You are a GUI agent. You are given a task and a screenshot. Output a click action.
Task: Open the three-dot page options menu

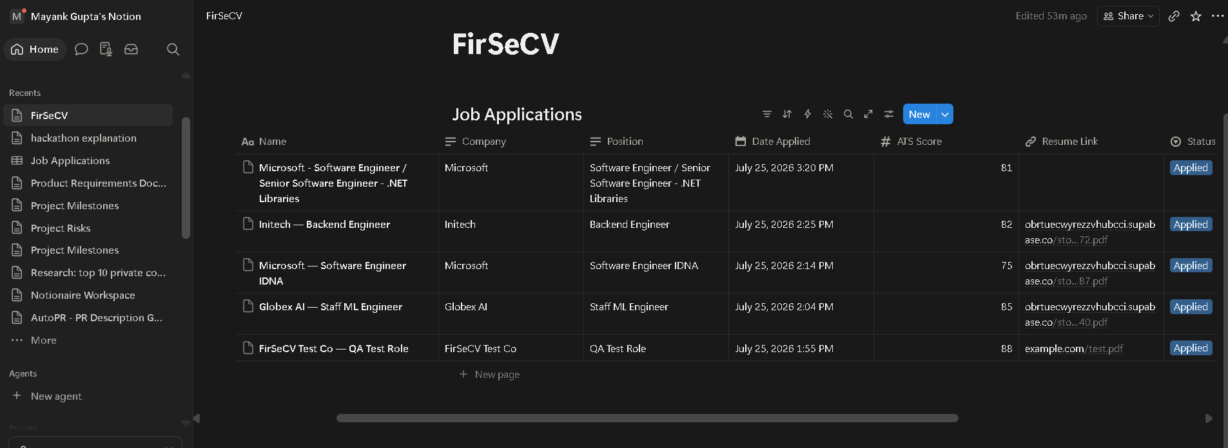(1218, 16)
